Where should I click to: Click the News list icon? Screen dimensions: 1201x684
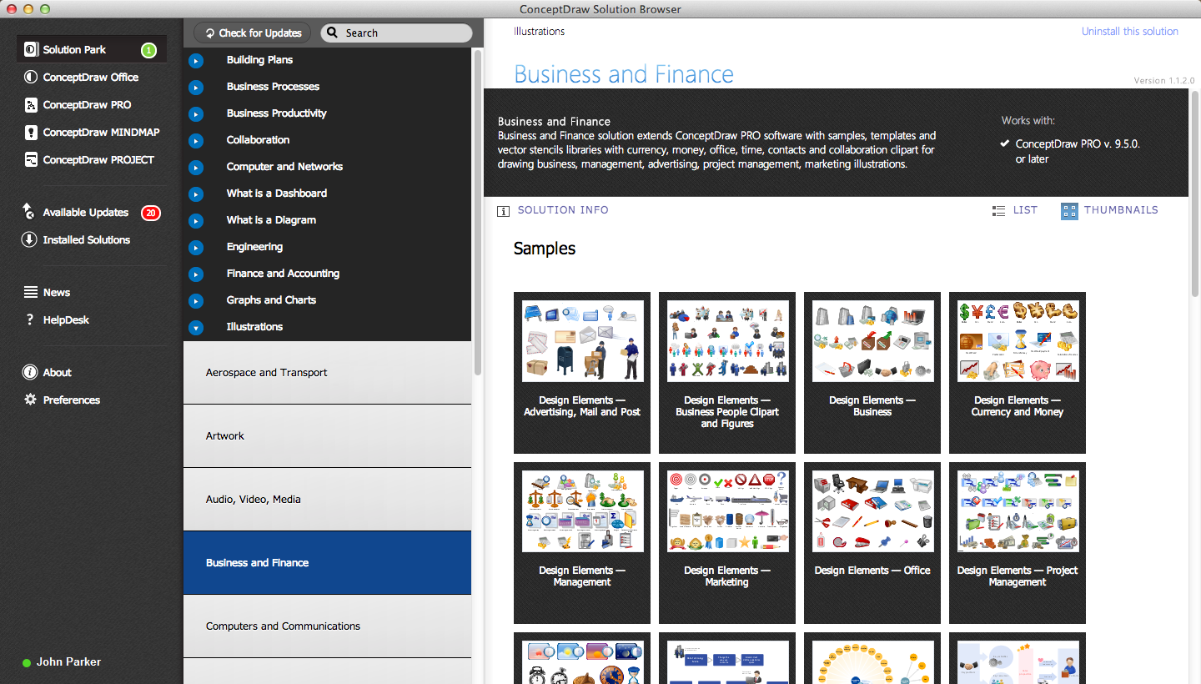[30, 292]
